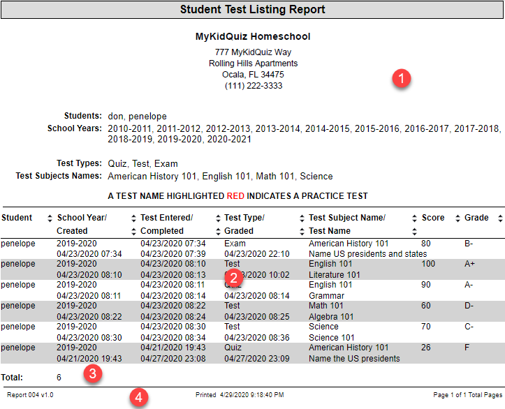The height and width of the screenshot is (409, 505).
Task: Click Name the US presidents test name
Action: (354, 359)
